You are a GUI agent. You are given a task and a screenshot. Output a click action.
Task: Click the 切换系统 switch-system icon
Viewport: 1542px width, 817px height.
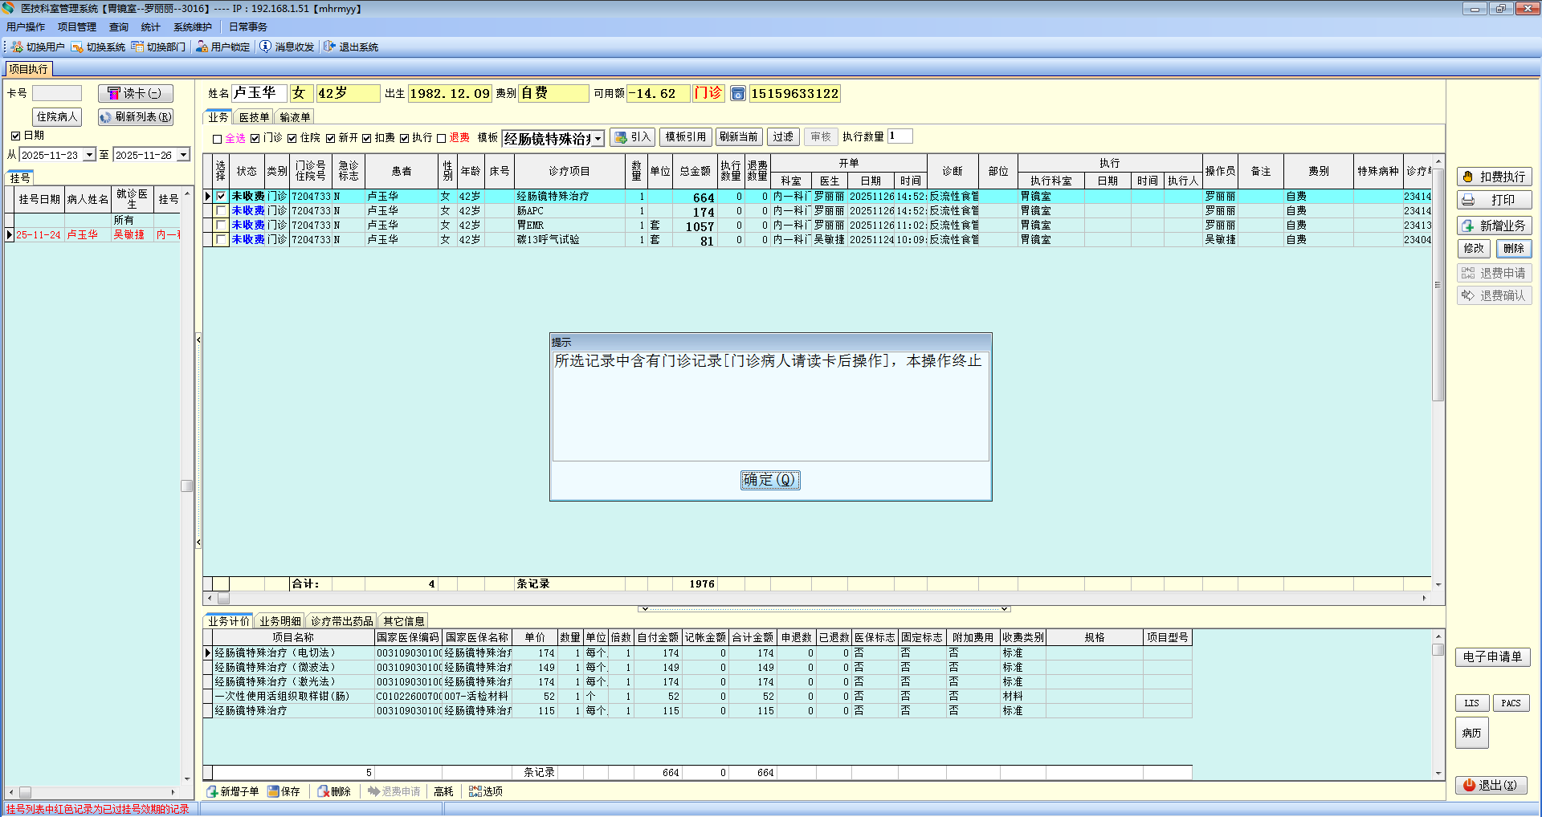point(77,47)
